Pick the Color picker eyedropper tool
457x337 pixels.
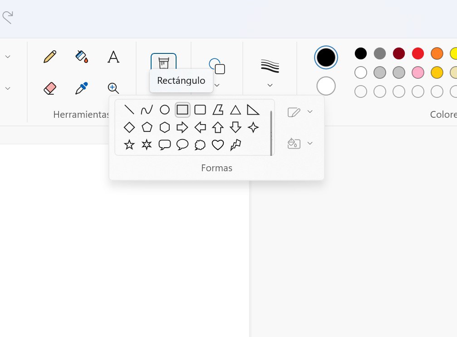(82, 88)
